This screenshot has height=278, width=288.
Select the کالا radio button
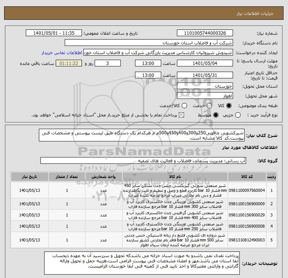[229, 106]
